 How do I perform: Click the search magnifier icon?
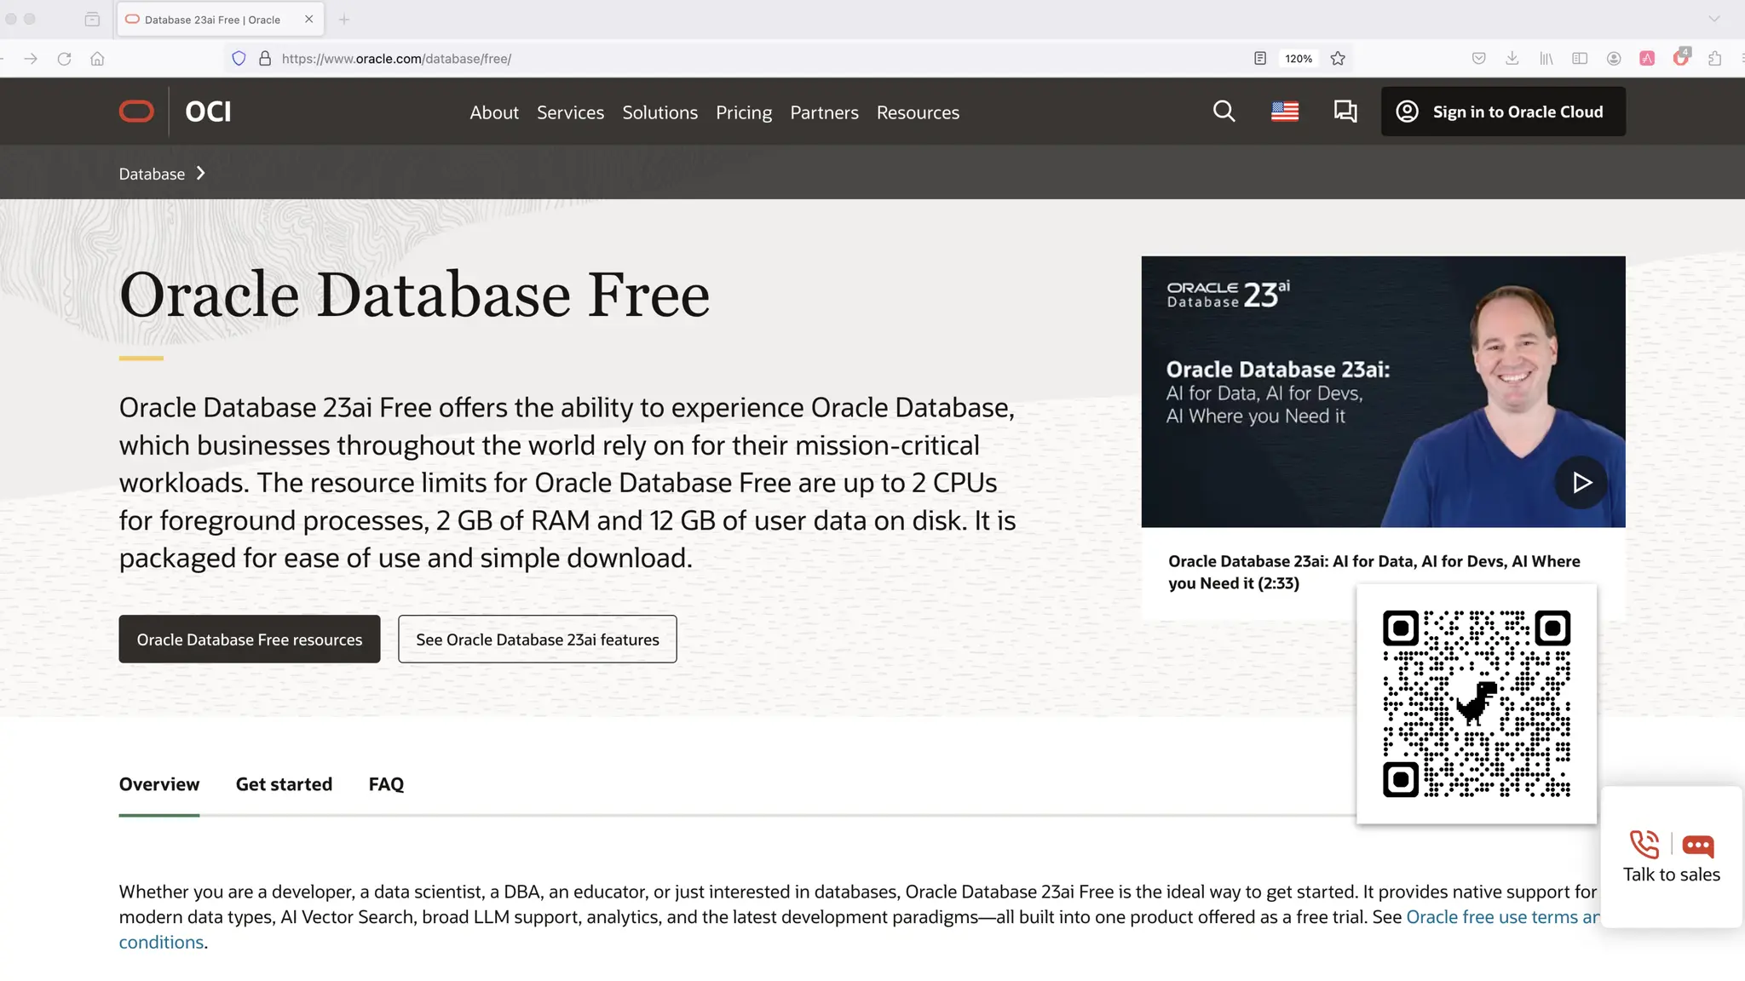(x=1224, y=112)
